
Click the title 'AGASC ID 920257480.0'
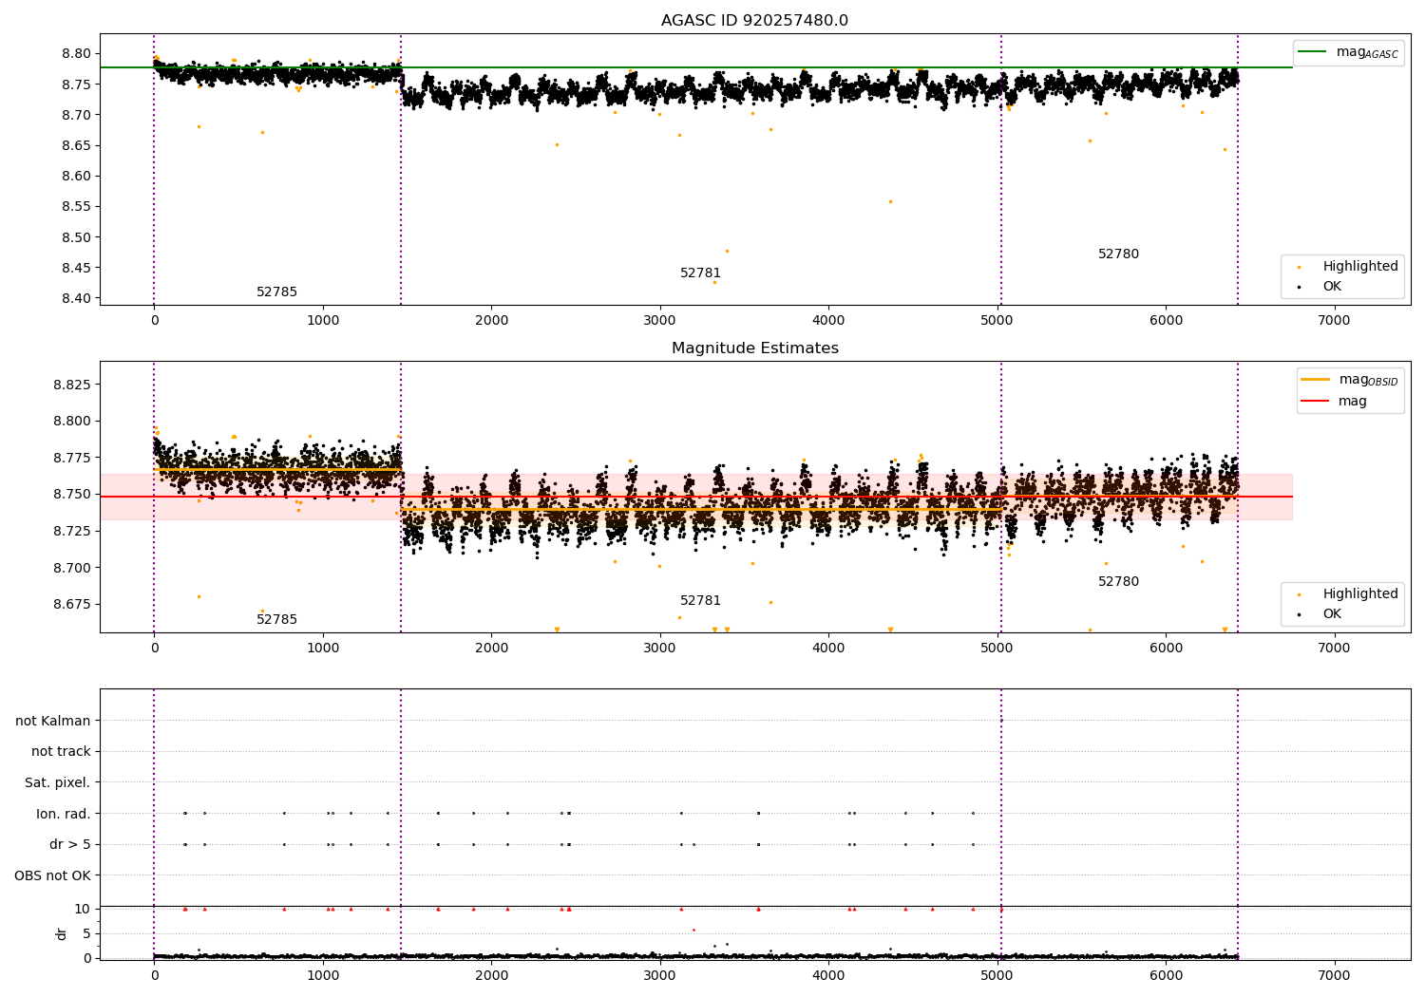click(x=755, y=21)
